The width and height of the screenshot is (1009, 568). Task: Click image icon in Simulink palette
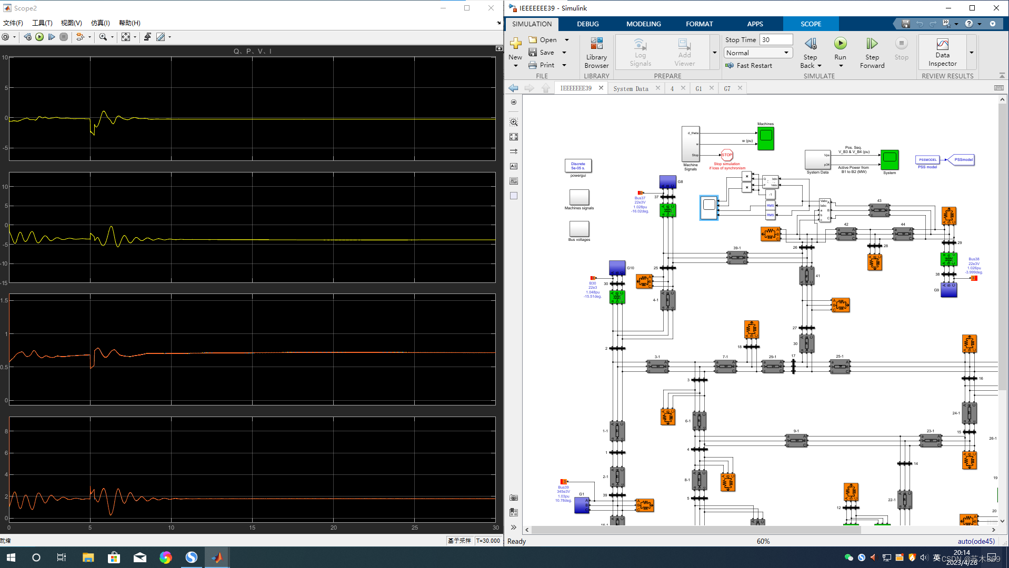(x=514, y=181)
